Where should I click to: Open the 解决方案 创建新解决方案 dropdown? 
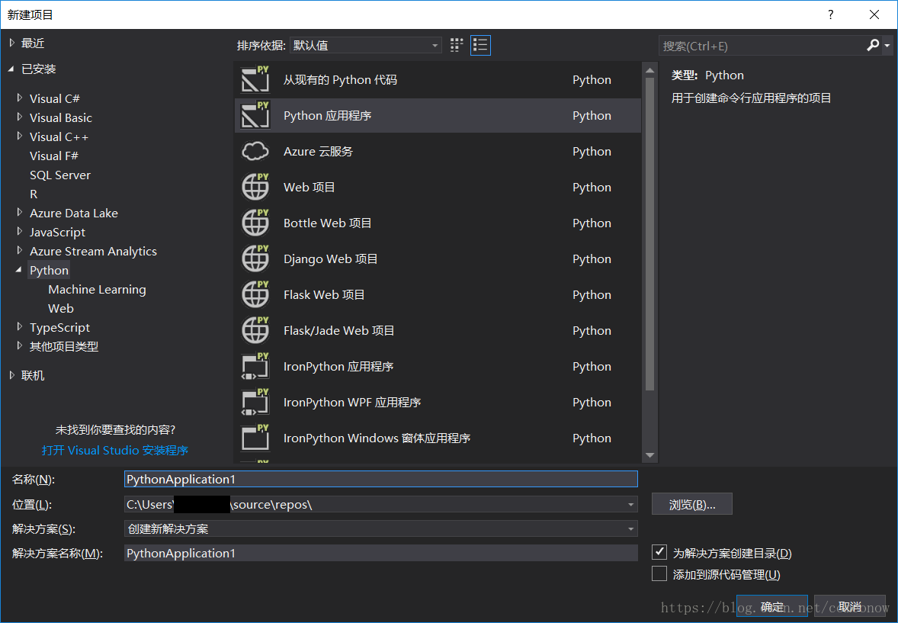click(630, 528)
